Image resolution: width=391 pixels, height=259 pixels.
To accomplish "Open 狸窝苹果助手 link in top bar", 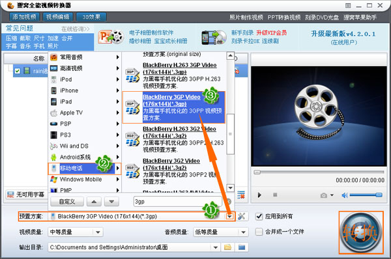I will point(360,18).
